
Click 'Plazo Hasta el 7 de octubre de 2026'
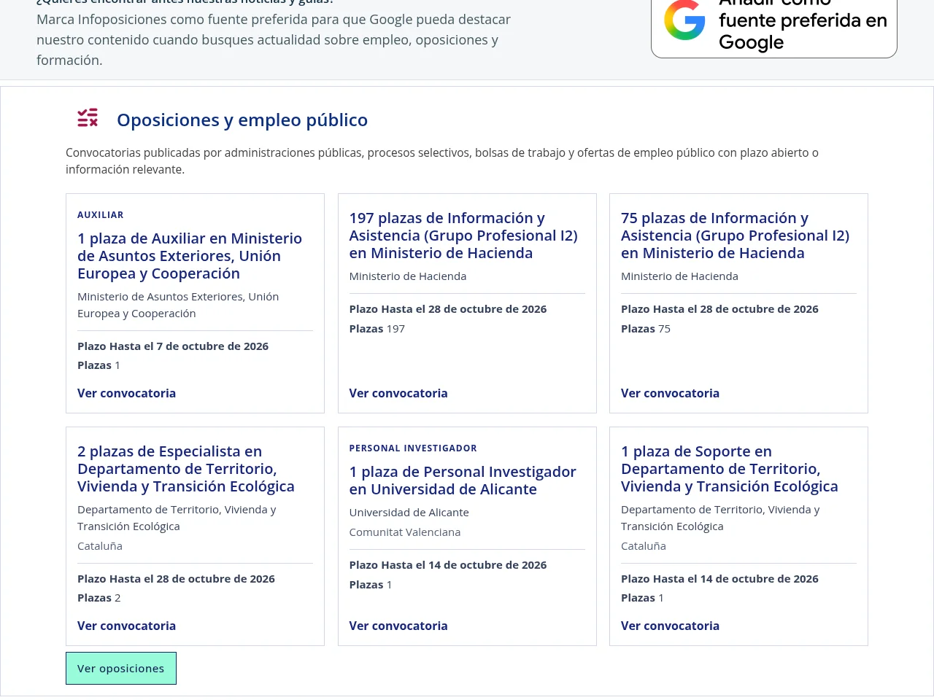173,346
